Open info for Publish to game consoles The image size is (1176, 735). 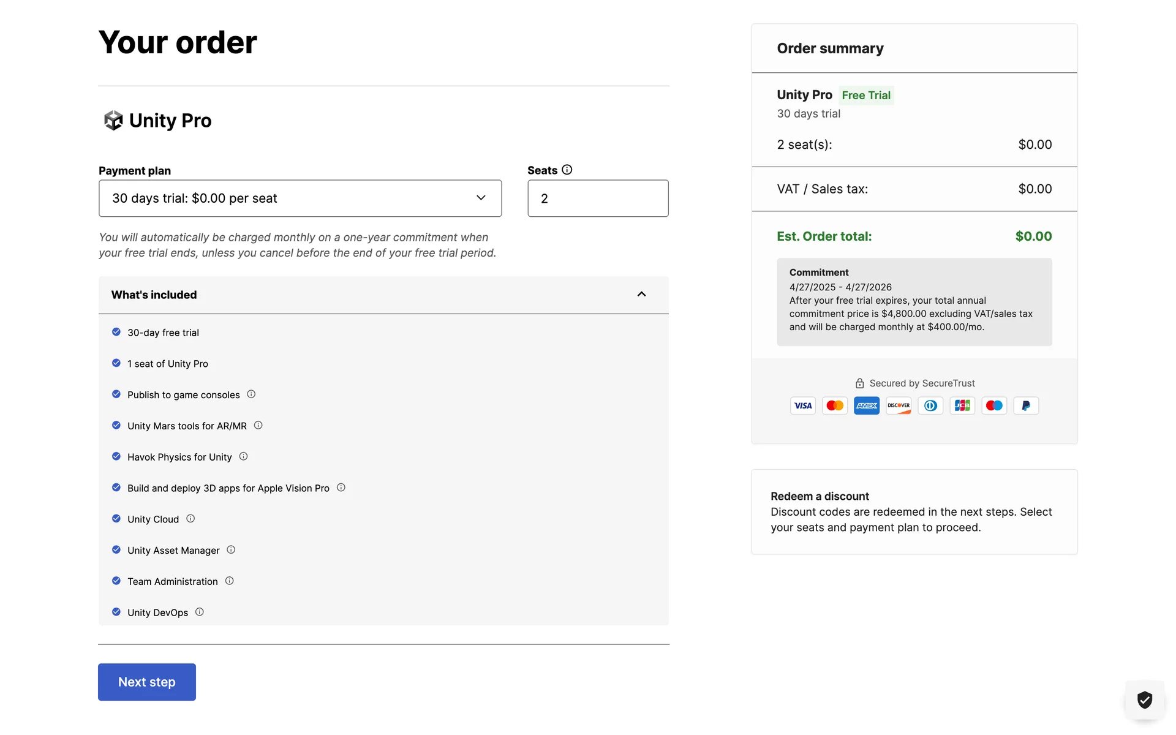[x=251, y=394]
